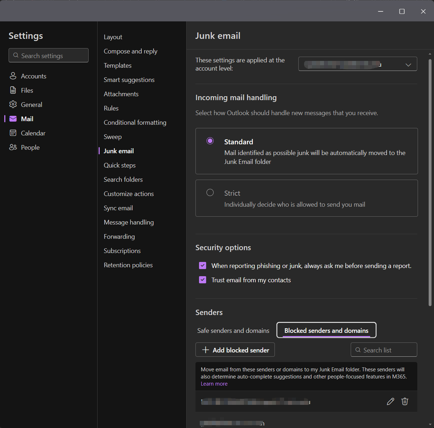Delete blocked sender with trash icon

click(x=405, y=402)
